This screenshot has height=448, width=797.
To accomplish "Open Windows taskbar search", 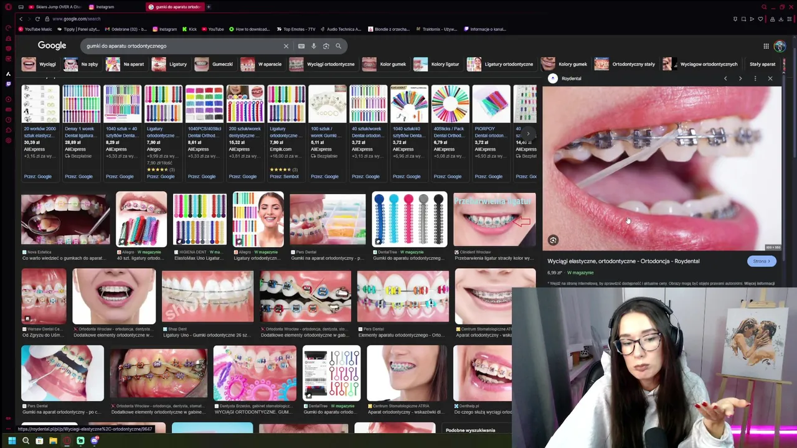I will [26, 441].
